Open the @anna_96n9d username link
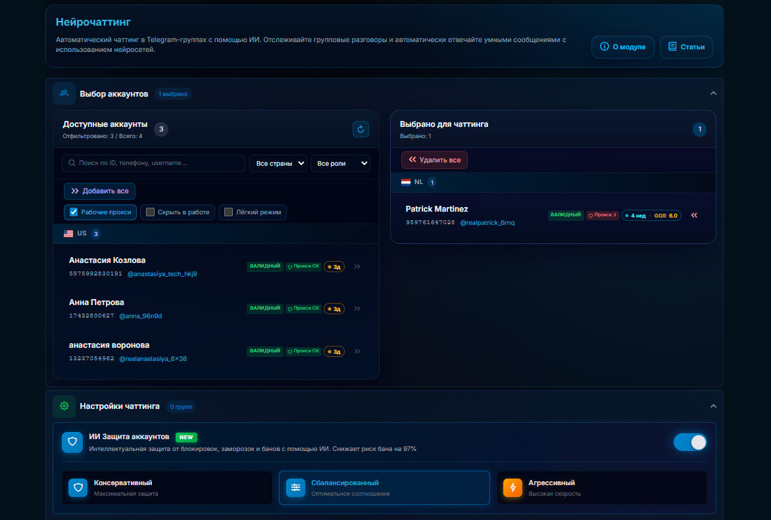Image resolution: width=771 pixels, height=520 pixels. point(141,316)
